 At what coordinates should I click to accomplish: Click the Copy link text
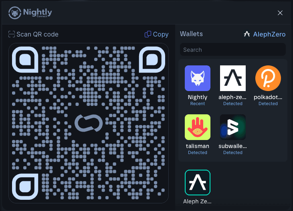pos(161,34)
